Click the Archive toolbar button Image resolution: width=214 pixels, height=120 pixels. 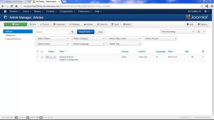point(88,24)
